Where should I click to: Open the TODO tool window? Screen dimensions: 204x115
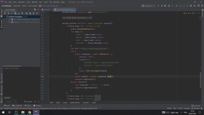pos(28,106)
